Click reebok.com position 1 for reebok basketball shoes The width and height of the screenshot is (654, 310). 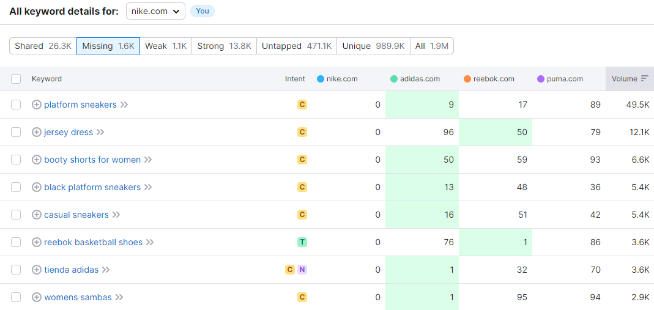point(525,242)
